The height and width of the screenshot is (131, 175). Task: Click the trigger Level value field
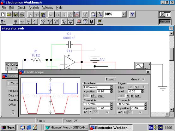click(x=135, y=91)
